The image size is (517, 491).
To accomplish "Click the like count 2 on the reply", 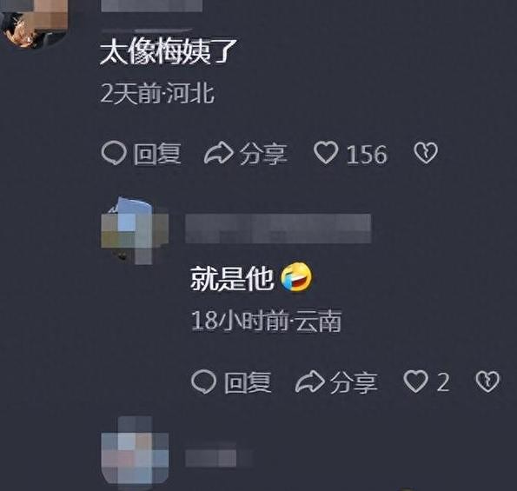I will tap(442, 382).
